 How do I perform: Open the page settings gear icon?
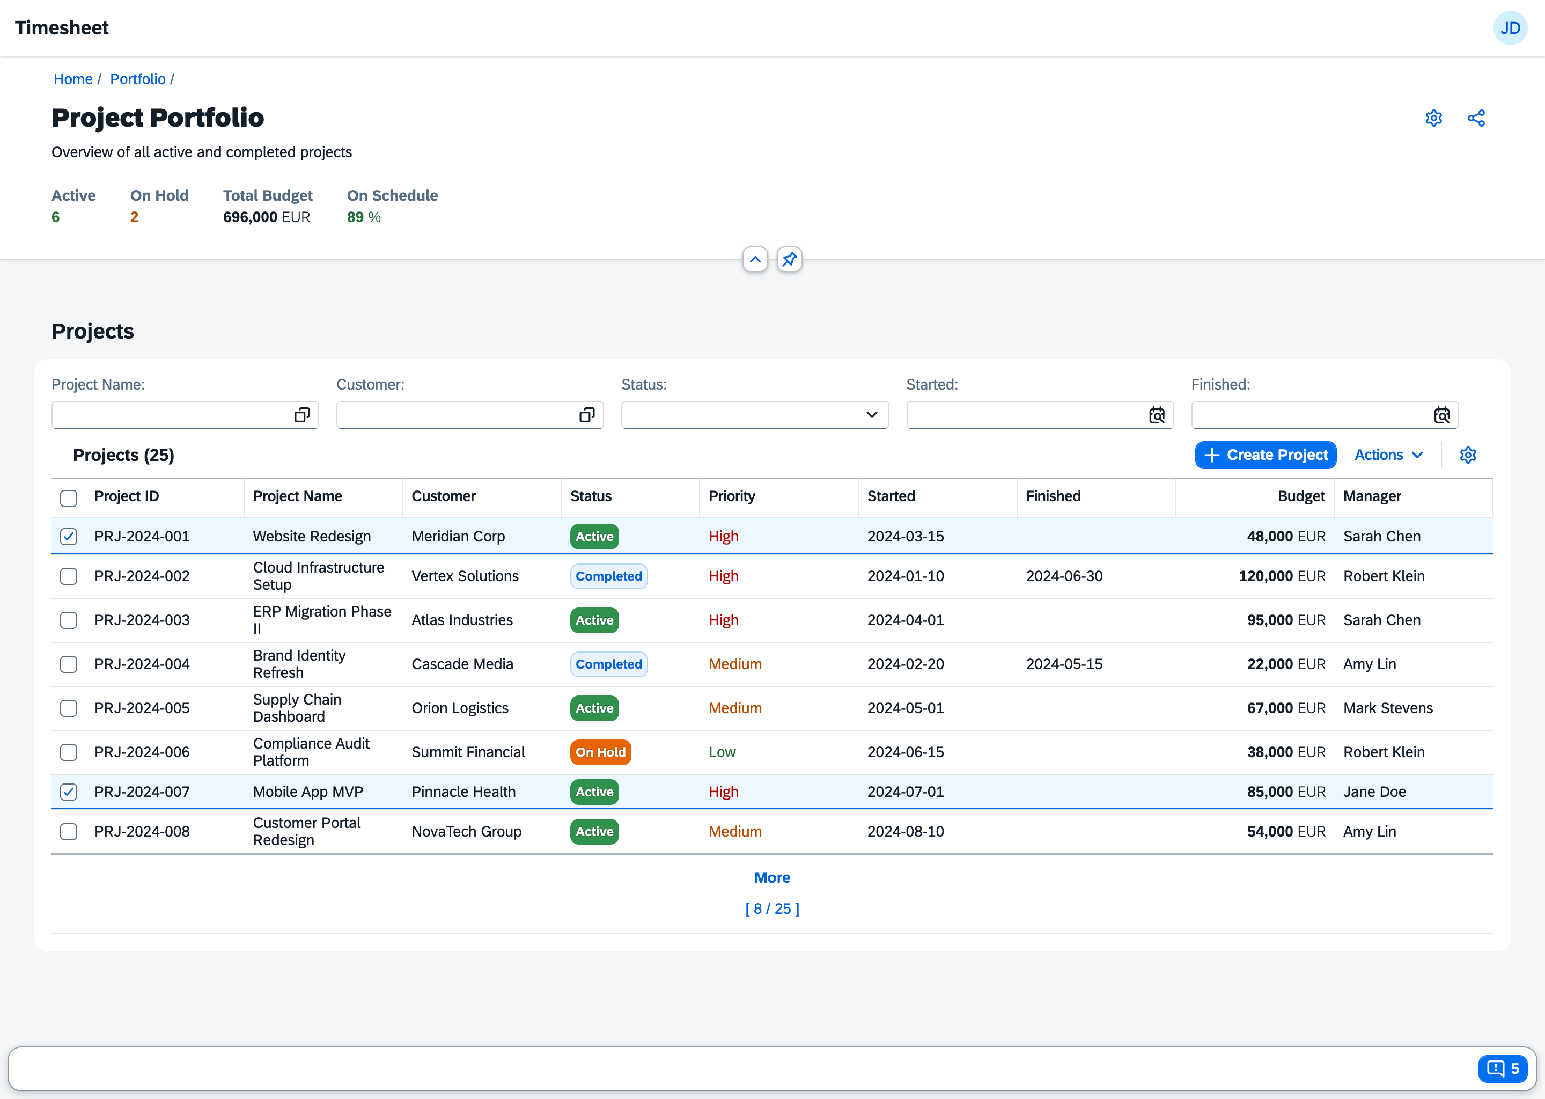click(x=1434, y=118)
